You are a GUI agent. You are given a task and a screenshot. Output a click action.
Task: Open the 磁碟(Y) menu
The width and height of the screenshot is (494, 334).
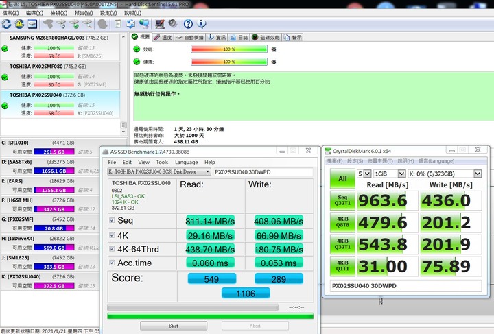[x=35, y=13]
